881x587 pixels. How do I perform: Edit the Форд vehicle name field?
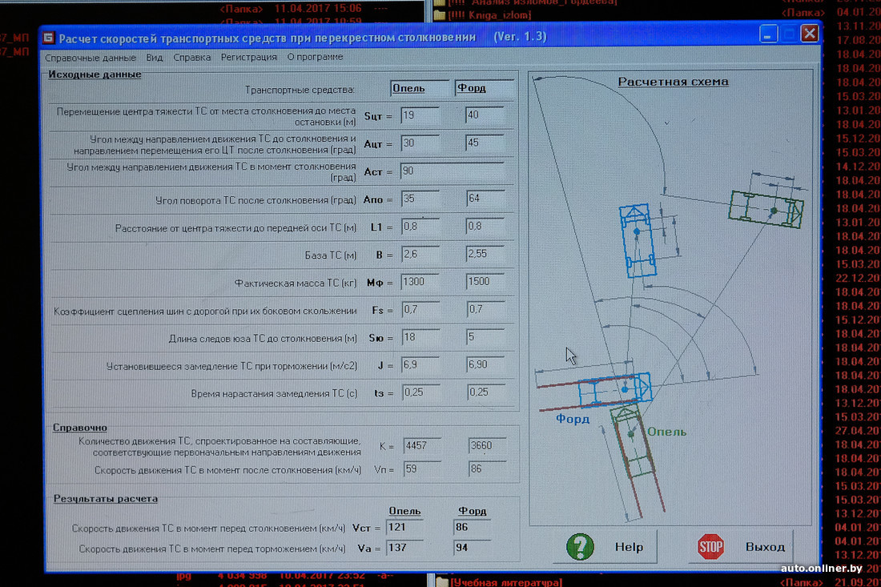[x=485, y=87]
